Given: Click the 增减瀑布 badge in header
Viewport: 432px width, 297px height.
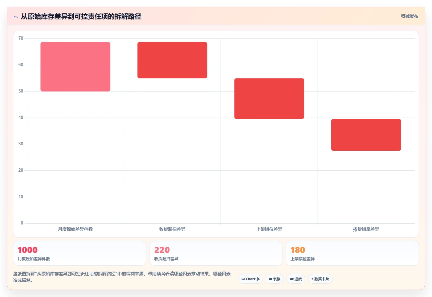Looking at the screenshot, I should coord(410,16).
